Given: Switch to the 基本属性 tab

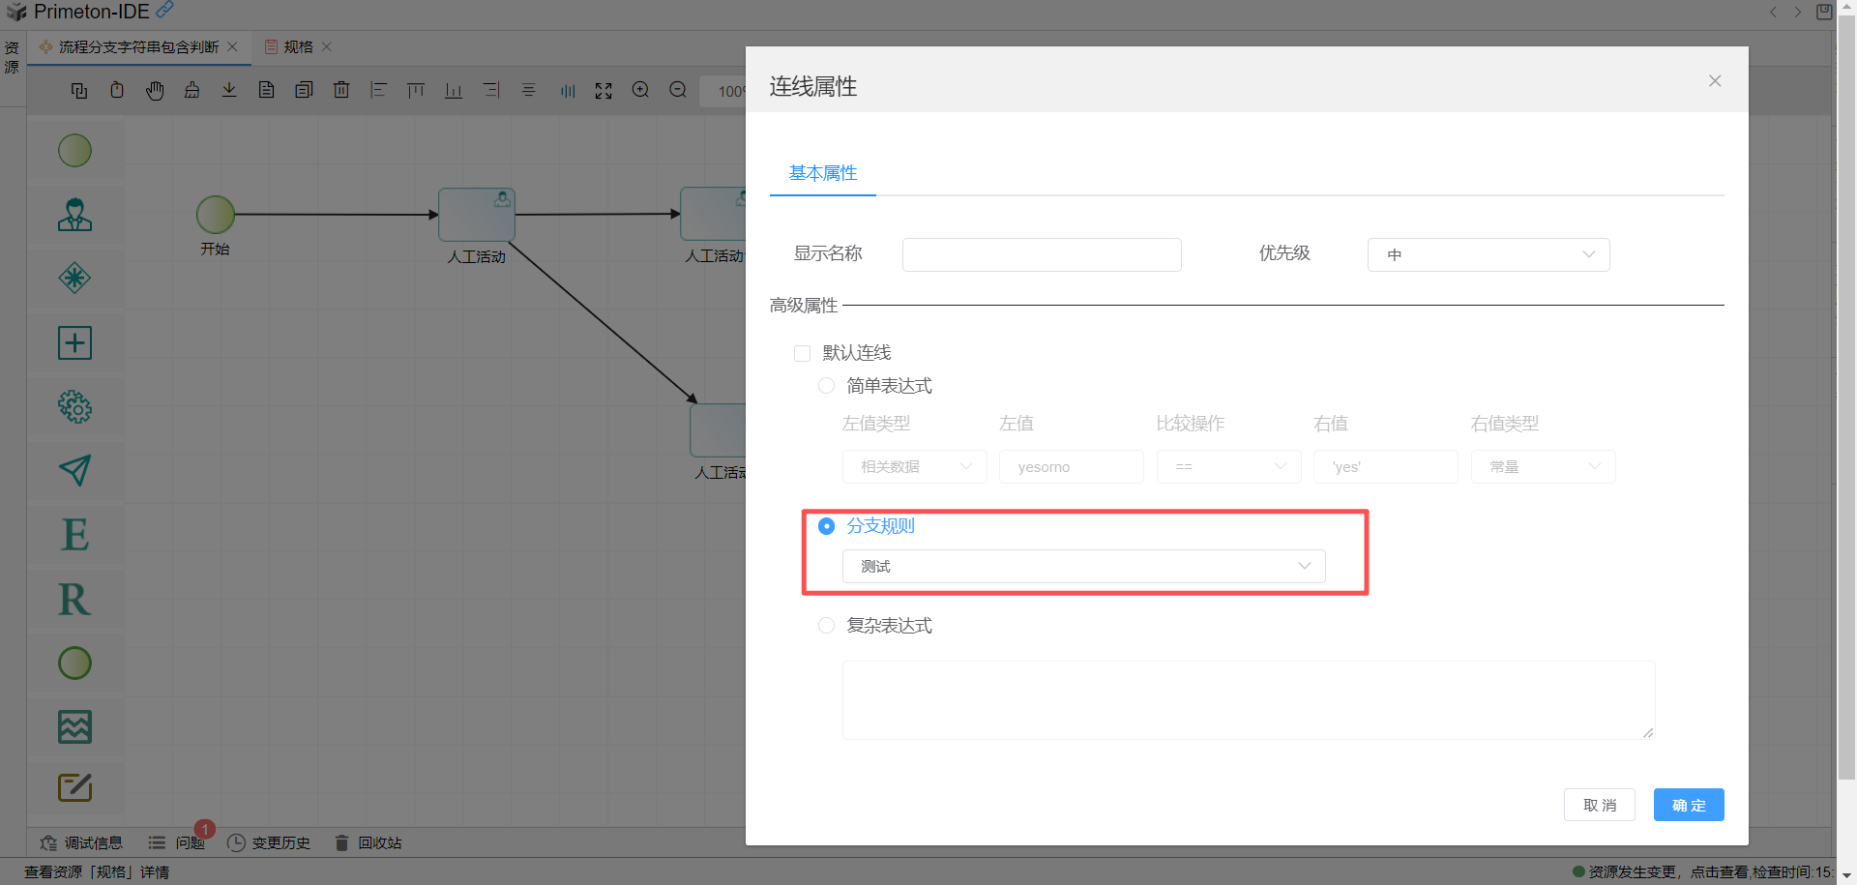Looking at the screenshot, I should 822,173.
